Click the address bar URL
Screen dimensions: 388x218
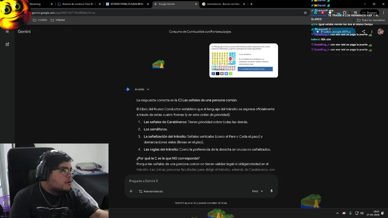[x=63, y=13]
